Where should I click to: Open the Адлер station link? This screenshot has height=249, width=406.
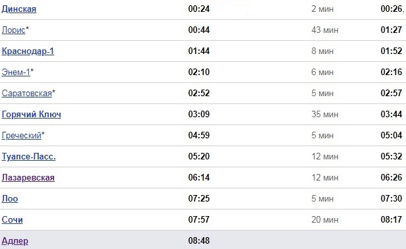pyautogui.click(x=15, y=241)
